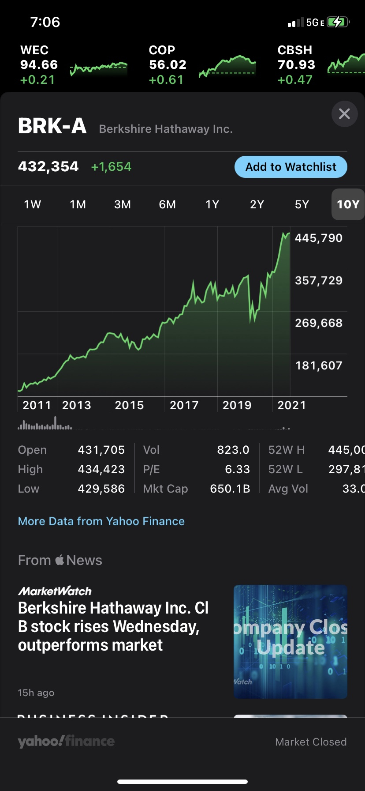The width and height of the screenshot is (365, 791).
Task: Tap the Yahoo Finance logo
Action: [x=66, y=742]
